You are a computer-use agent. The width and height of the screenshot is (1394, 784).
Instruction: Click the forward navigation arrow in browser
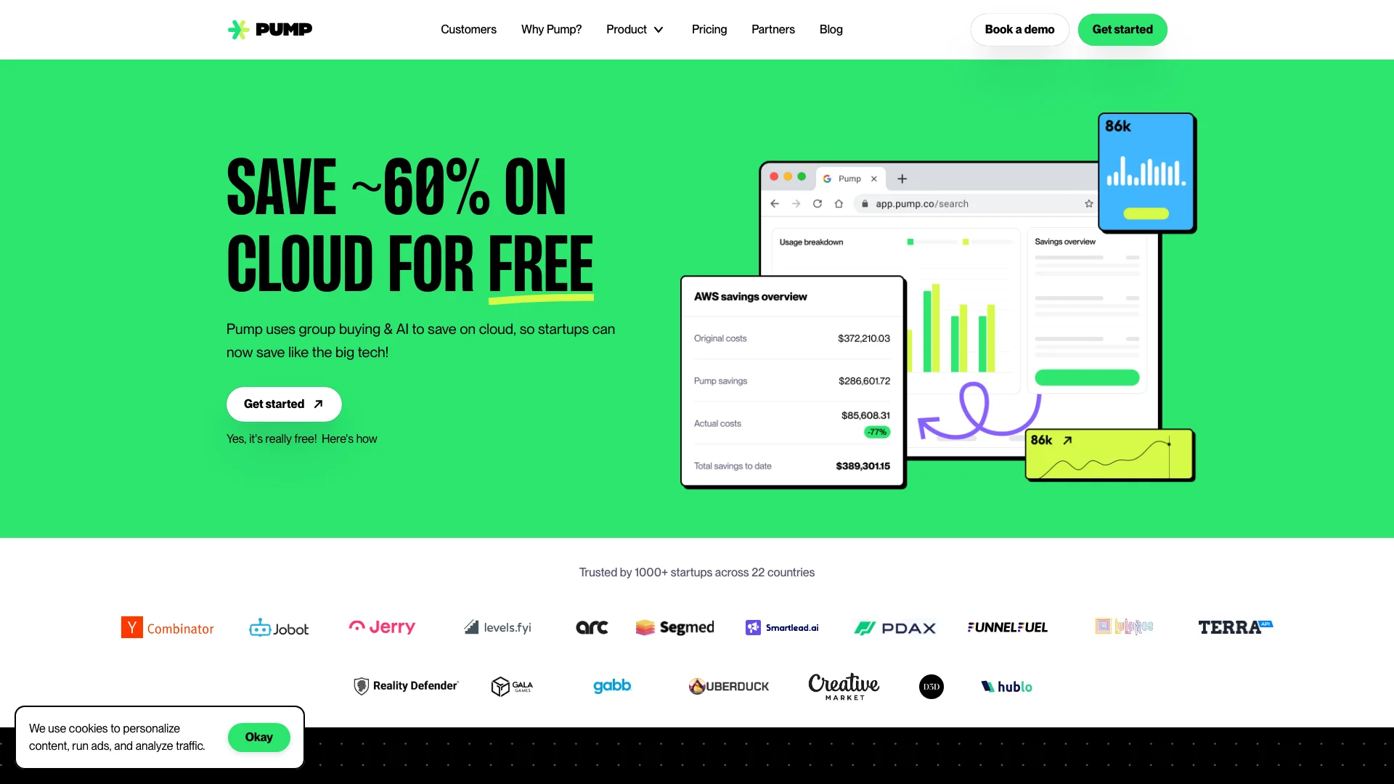[x=796, y=203]
